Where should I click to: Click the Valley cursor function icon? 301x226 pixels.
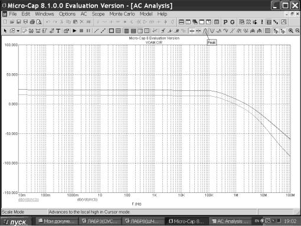point(212,31)
